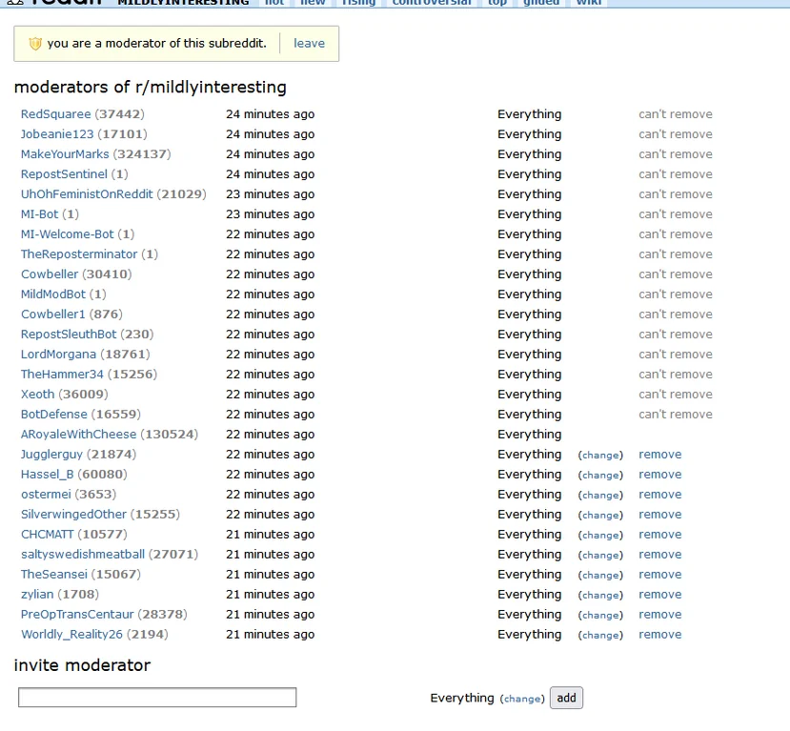Remove SilverwingedOther as moderator
This screenshot has height=731, width=790.
pos(660,515)
